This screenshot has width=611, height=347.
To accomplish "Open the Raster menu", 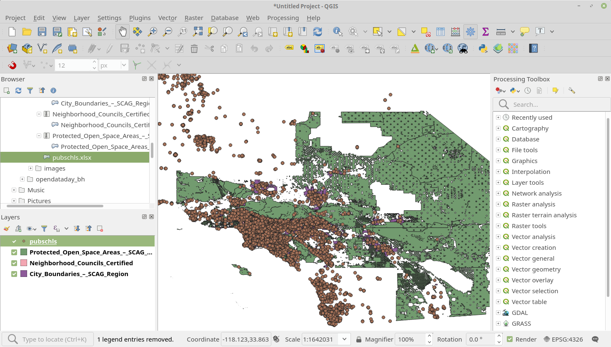I will click(x=194, y=18).
